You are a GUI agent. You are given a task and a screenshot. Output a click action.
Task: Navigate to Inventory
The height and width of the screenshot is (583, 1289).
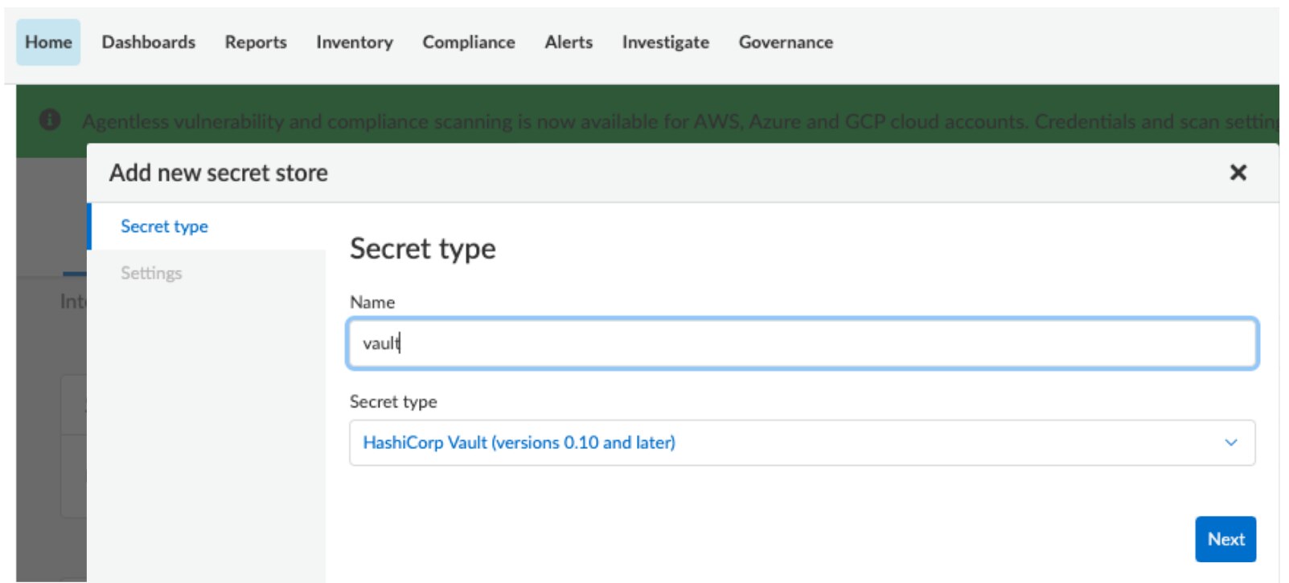[x=354, y=43]
